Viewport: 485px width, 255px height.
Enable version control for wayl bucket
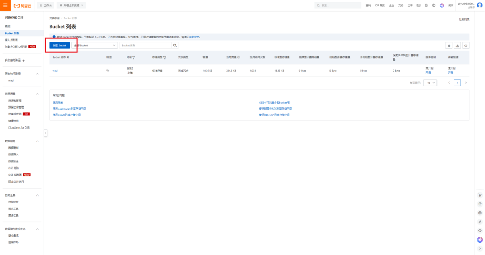tap(428, 72)
